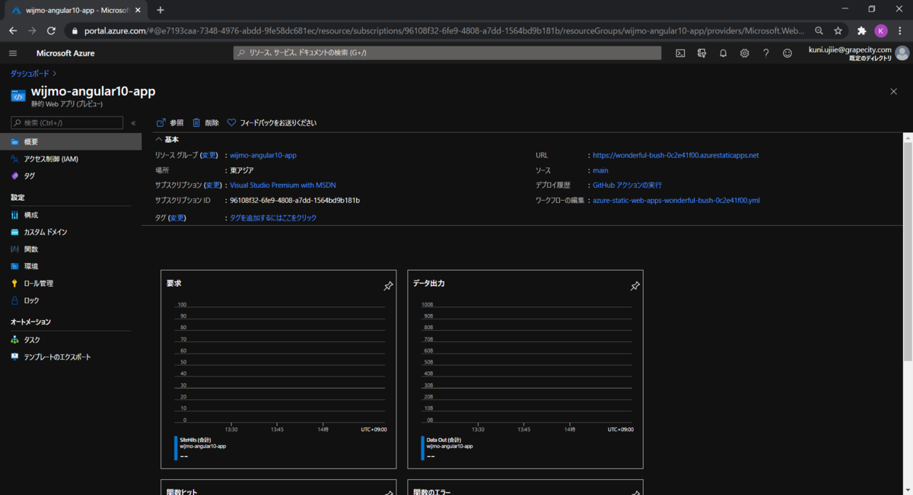Click the ダッシュボード breadcrumb link
The width and height of the screenshot is (913, 495).
[30, 73]
